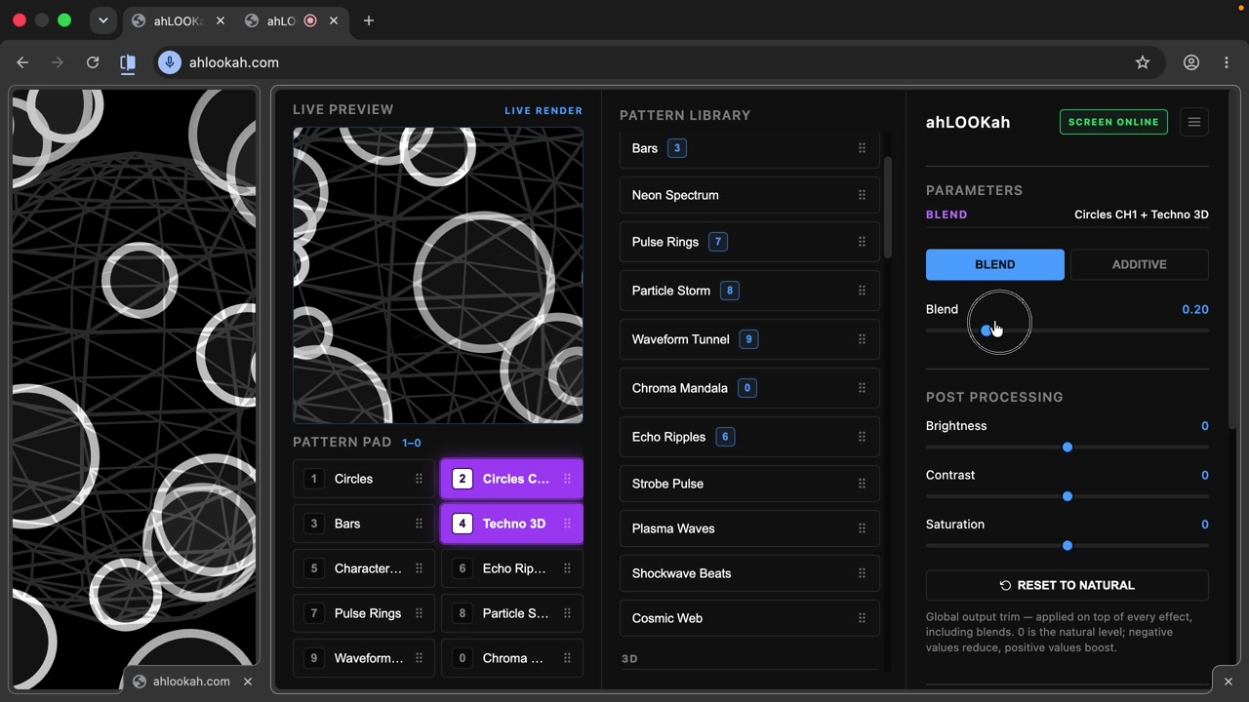Open the Chrome three-dot menu
The width and height of the screenshot is (1249, 702).
(1227, 62)
